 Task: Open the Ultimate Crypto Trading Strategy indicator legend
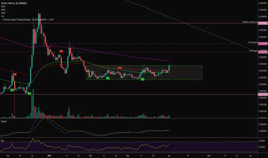click(x=27, y=20)
